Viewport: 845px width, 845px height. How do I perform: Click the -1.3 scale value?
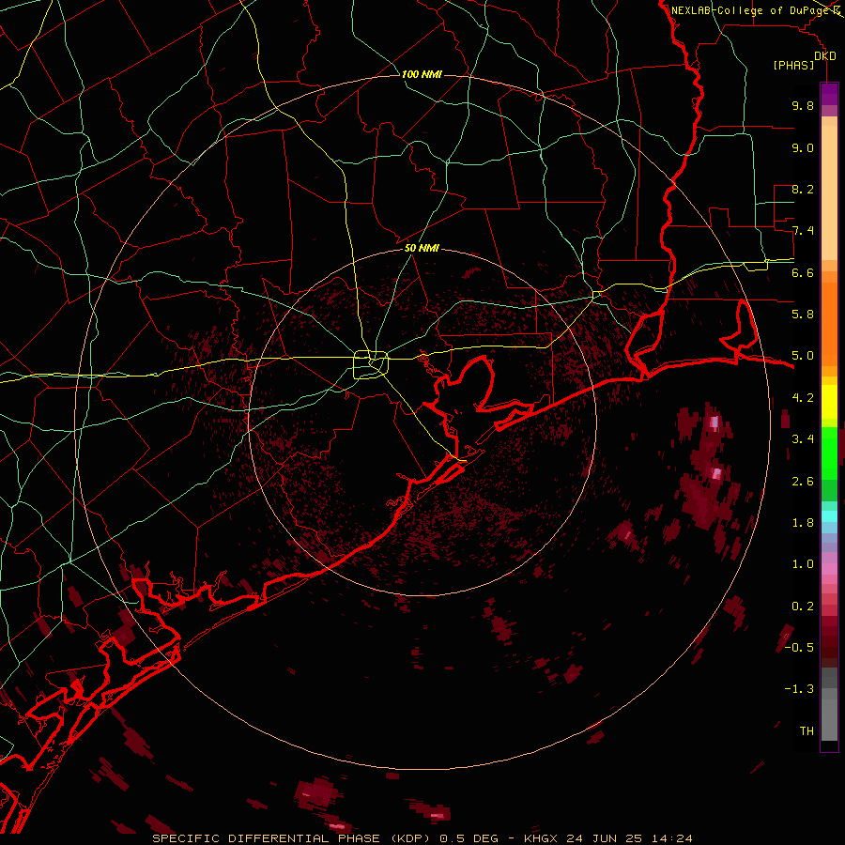799,689
